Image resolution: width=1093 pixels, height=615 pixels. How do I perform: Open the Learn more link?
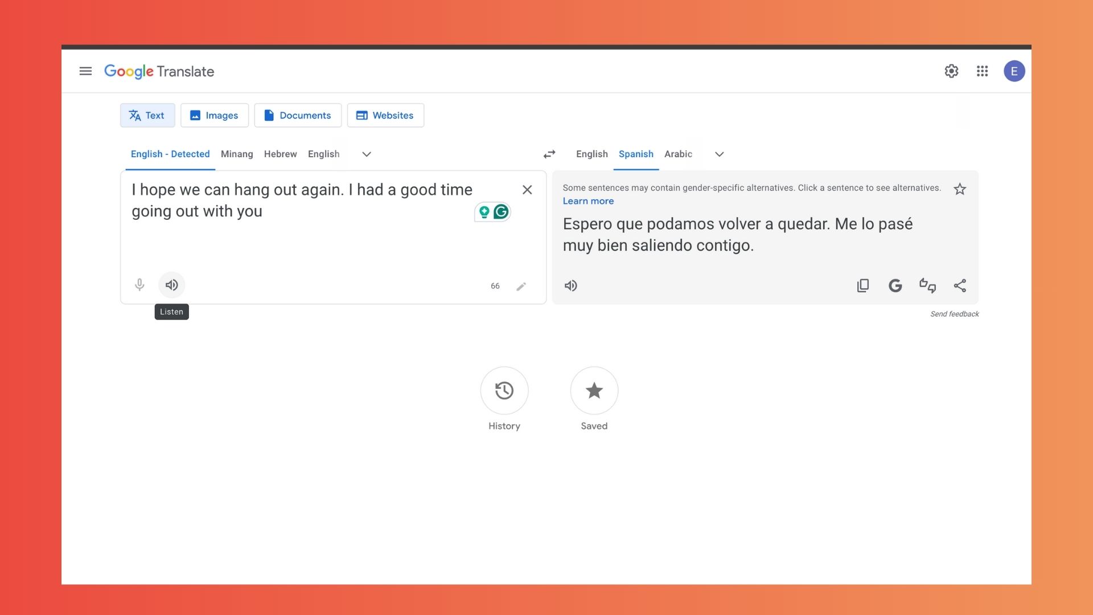(x=588, y=201)
